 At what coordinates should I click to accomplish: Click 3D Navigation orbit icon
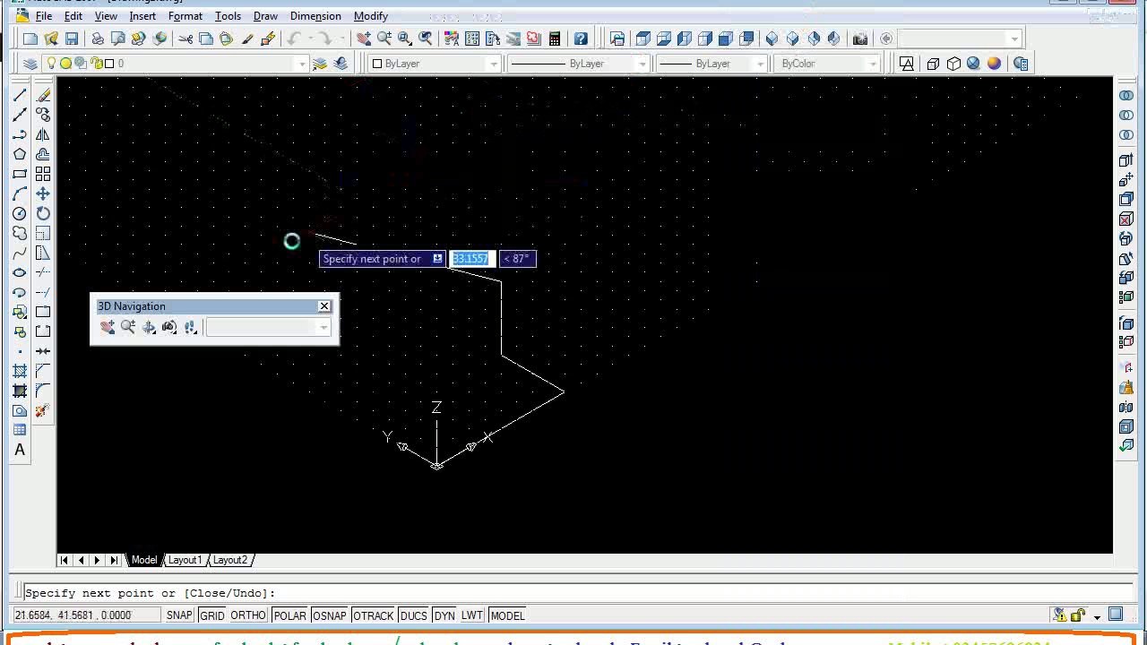pos(149,328)
